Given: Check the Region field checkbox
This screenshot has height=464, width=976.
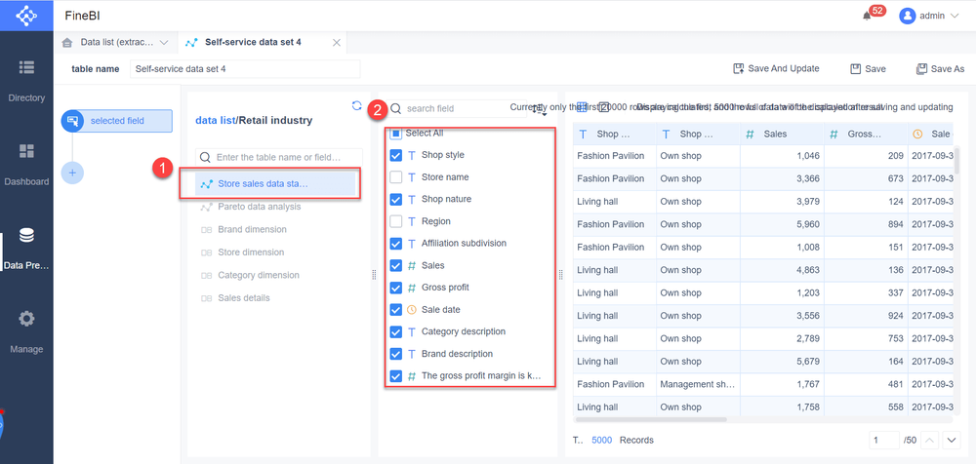Looking at the screenshot, I should point(395,221).
